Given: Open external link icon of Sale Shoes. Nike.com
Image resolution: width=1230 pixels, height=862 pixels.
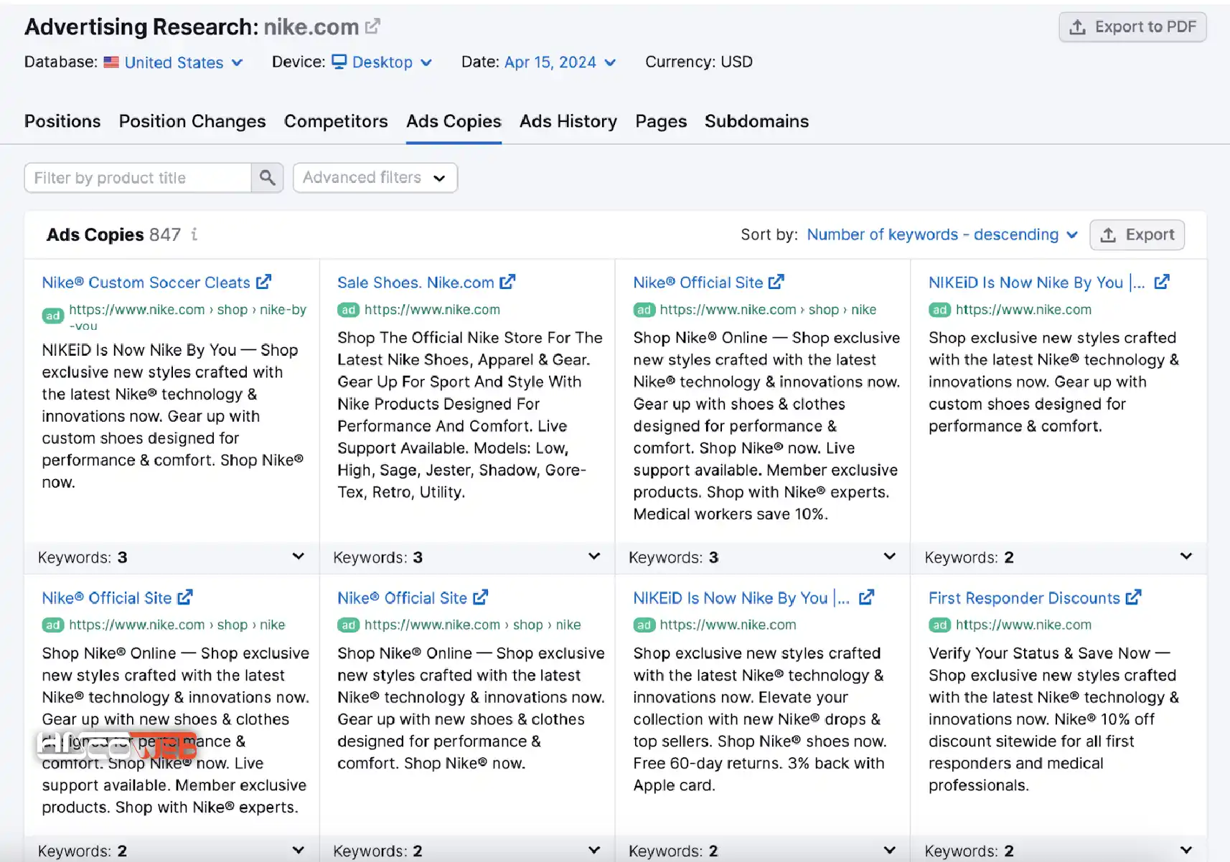Looking at the screenshot, I should 507,282.
